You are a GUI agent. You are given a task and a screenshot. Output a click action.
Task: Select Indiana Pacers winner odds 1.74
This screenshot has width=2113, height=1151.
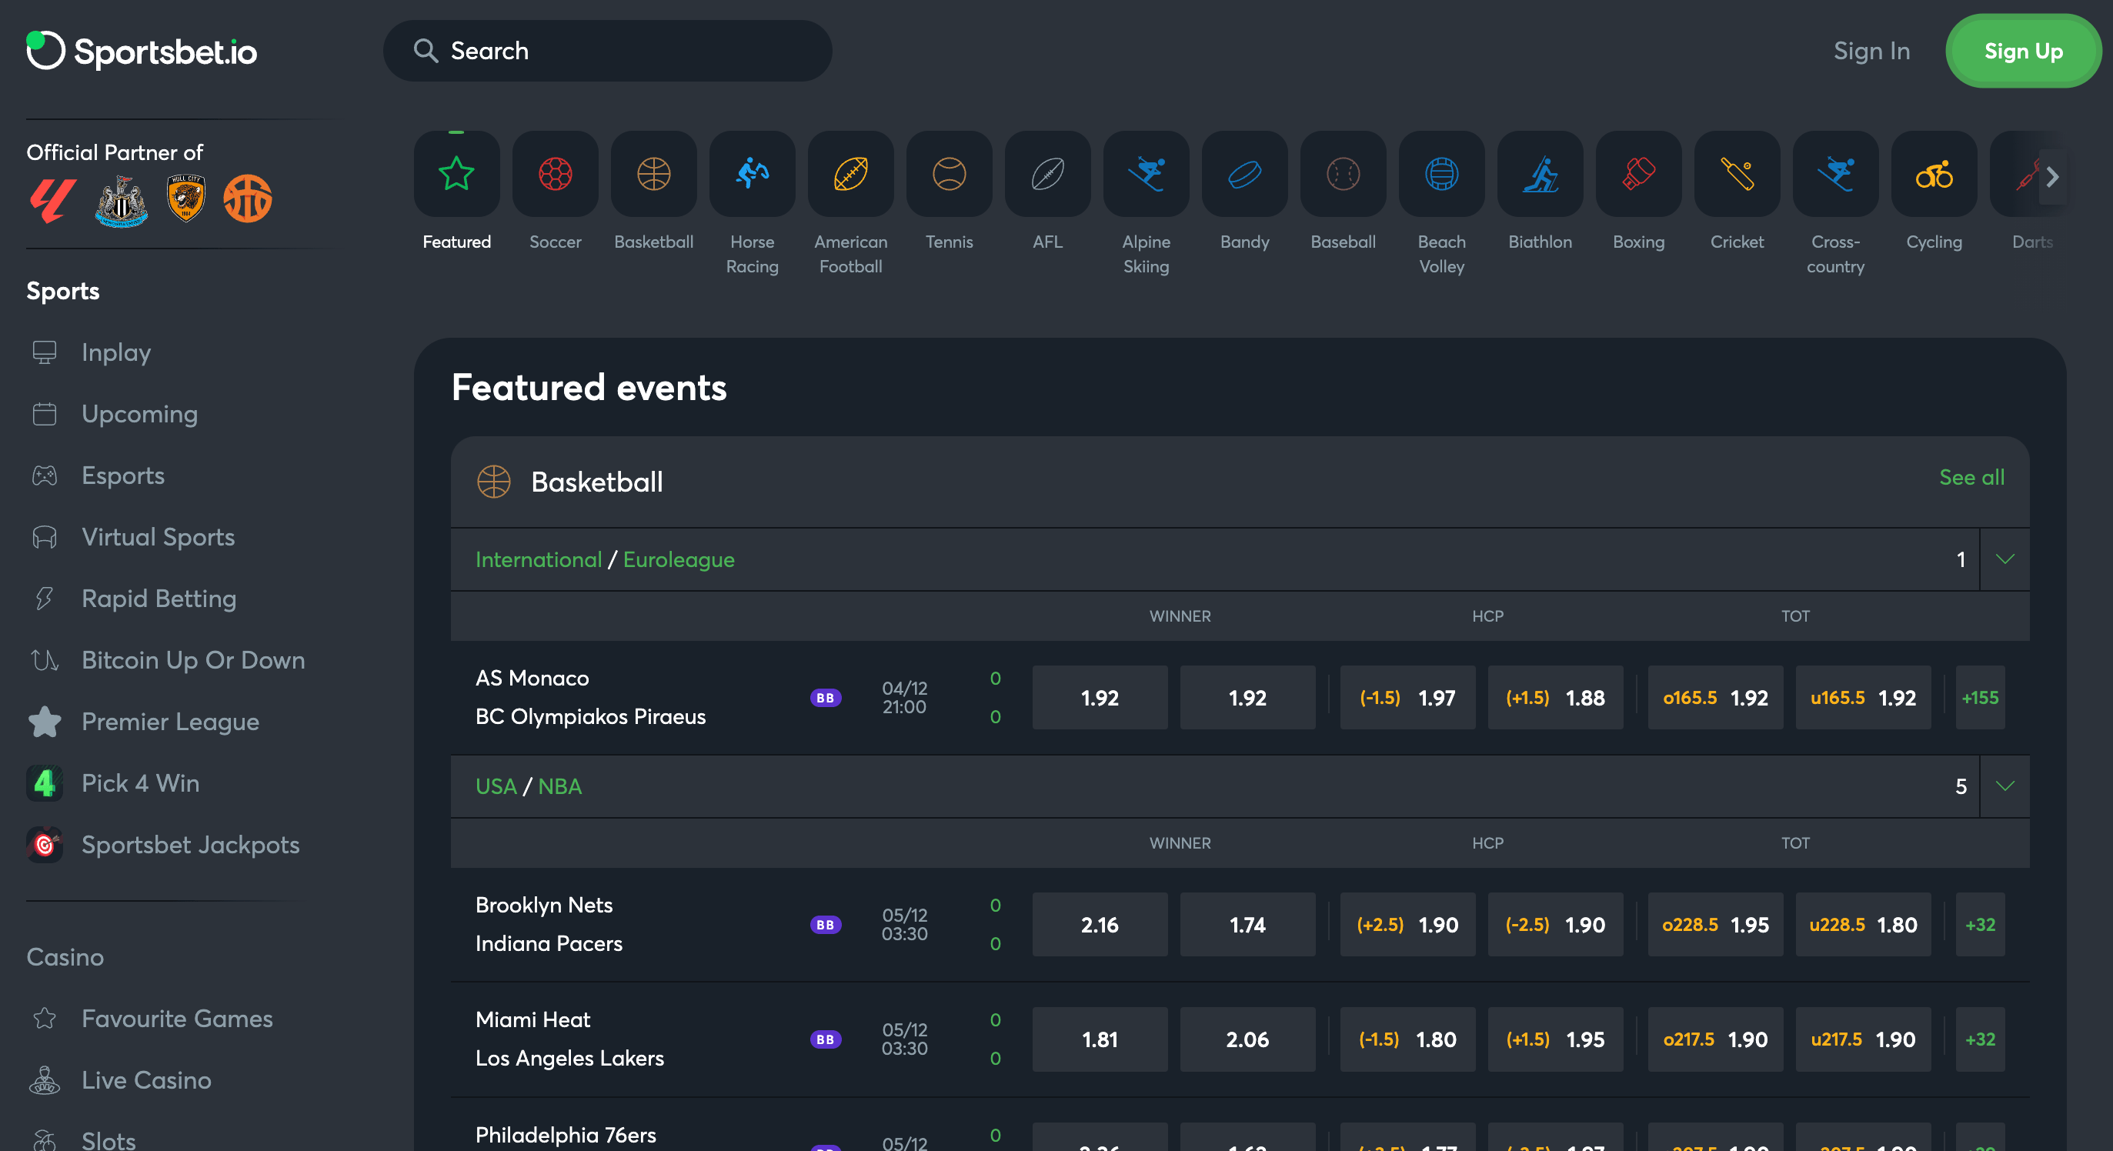tap(1247, 925)
